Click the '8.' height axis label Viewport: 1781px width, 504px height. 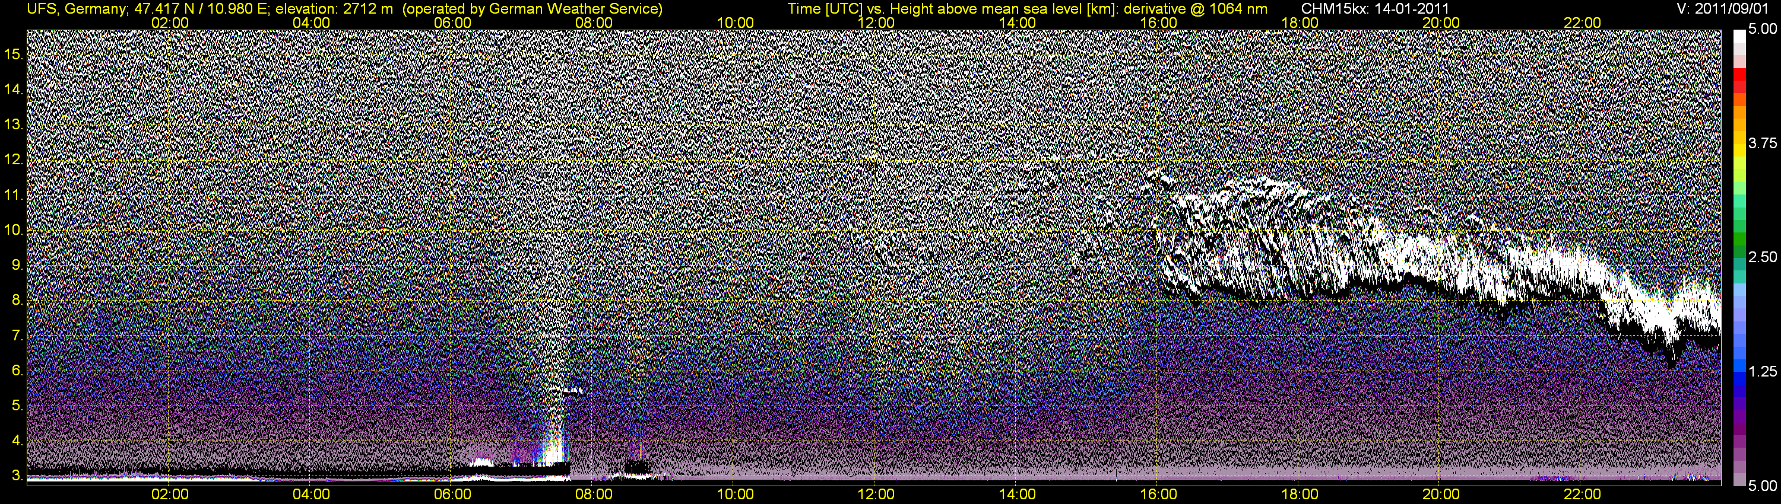click(17, 301)
